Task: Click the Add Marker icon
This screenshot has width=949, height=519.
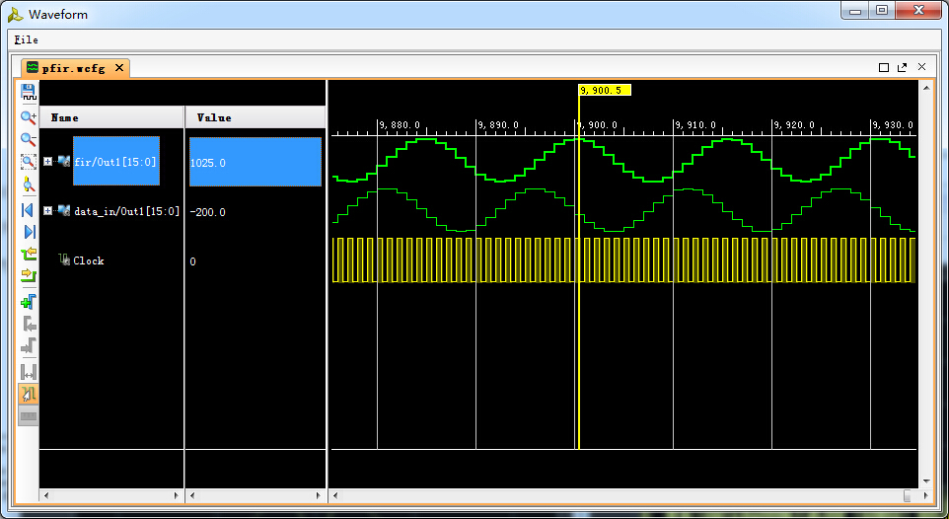Action: [29, 301]
